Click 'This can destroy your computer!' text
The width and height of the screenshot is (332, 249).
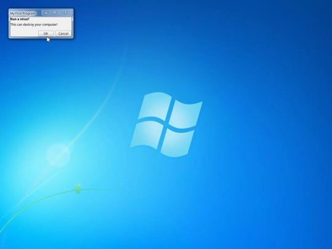tap(34, 25)
